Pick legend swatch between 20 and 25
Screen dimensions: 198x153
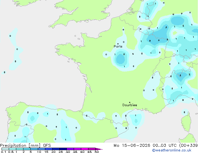pyautogui.click(x=56, y=149)
